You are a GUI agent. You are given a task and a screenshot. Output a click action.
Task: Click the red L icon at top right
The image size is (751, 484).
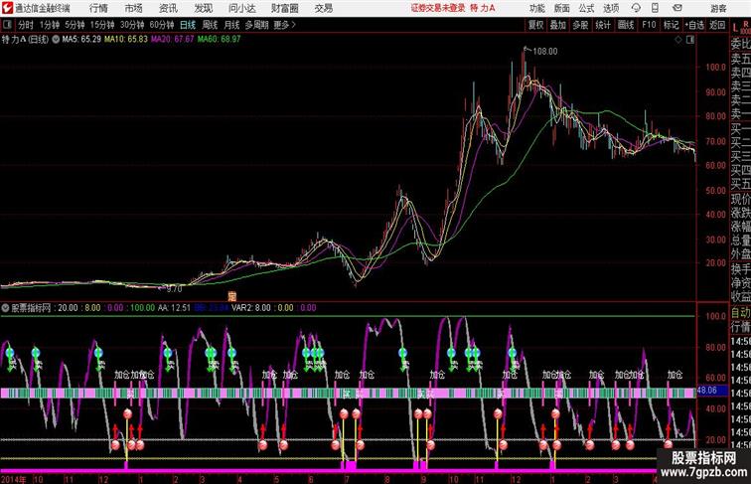[x=735, y=27]
